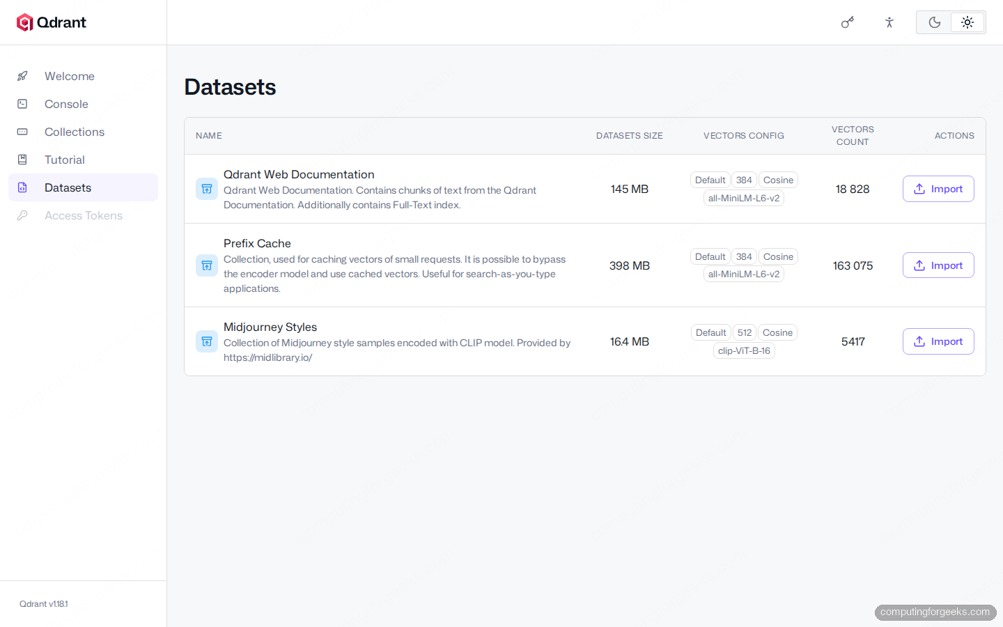Click the Qdrant Web Documentation dataset icon
The height and width of the screenshot is (627, 1003).
click(x=207, y=189)
